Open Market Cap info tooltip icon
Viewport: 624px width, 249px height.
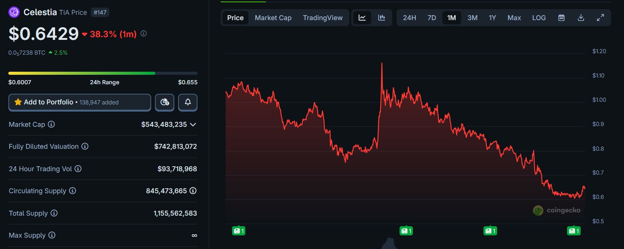coord(51,124)
